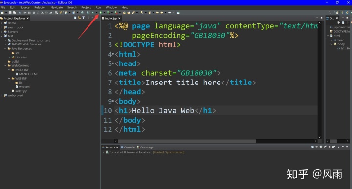Open the Refactor menu
The height and width of the screenshot is (189, 352).
[40, 7]
